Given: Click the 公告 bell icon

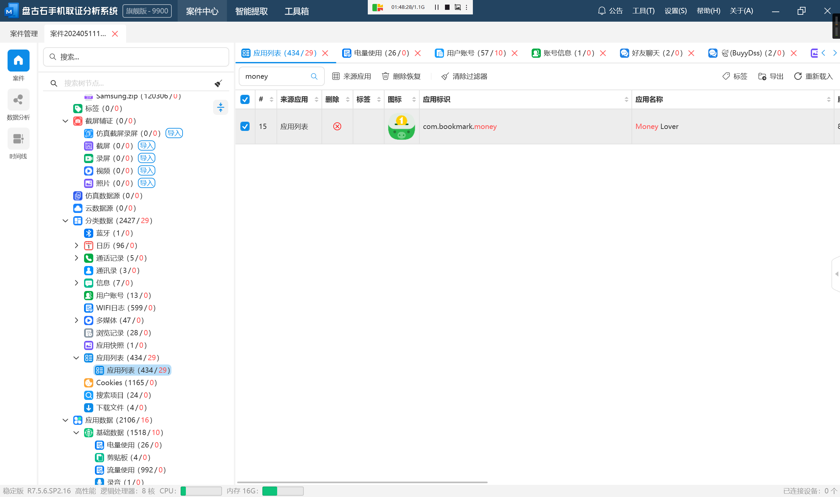Looking at the screenshot, I should click(x=602, y=11).
